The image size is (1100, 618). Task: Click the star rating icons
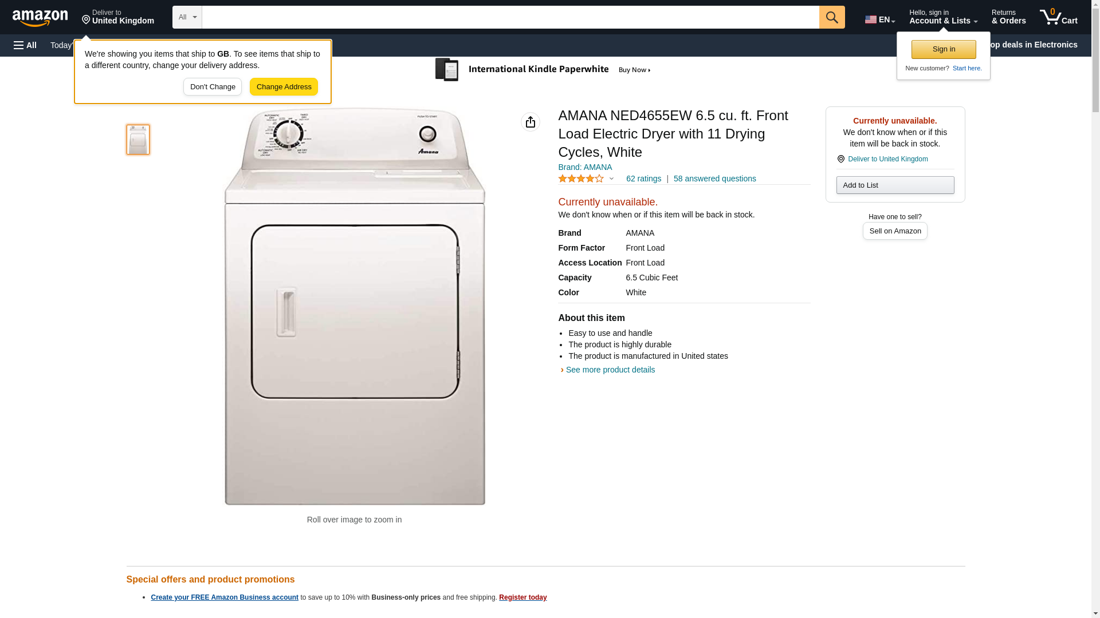tap(581, 179)
